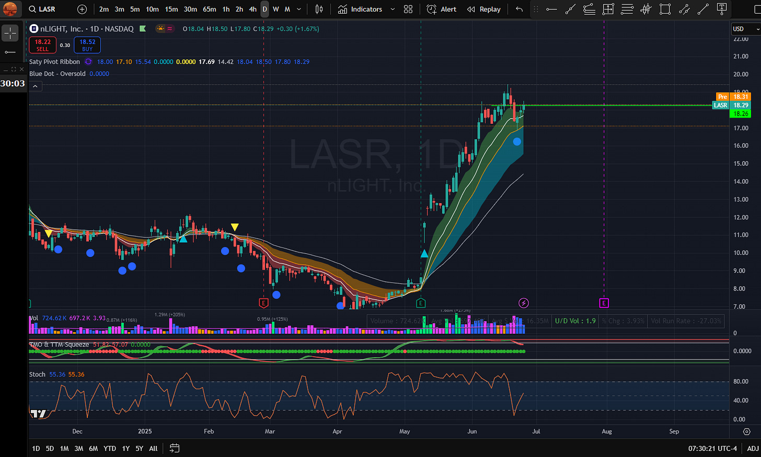Select the Vol indicator label
This screenshot has height=457, width=761.
pyautogui.click(x=33, y=318)
